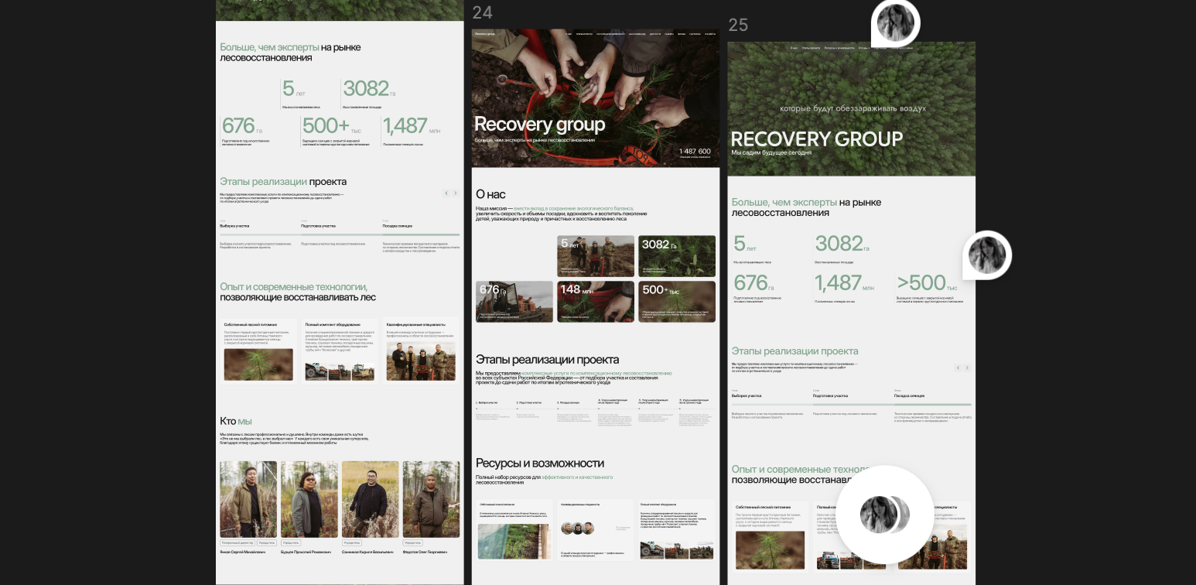
Task: Open the comment avatar pin beside the >500 statistic
Action: point(987,255)
